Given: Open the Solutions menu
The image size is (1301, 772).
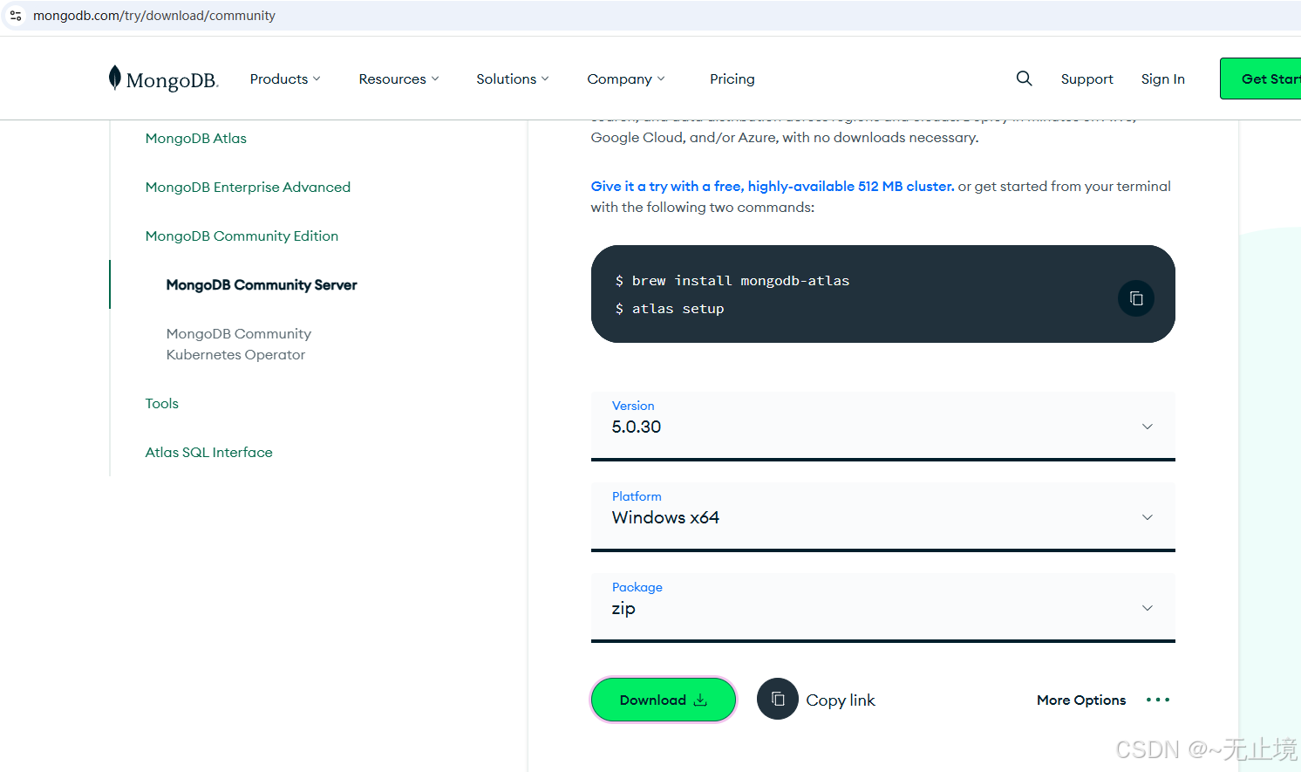Looking at the screenshot, I should click(x=513, y=79).
